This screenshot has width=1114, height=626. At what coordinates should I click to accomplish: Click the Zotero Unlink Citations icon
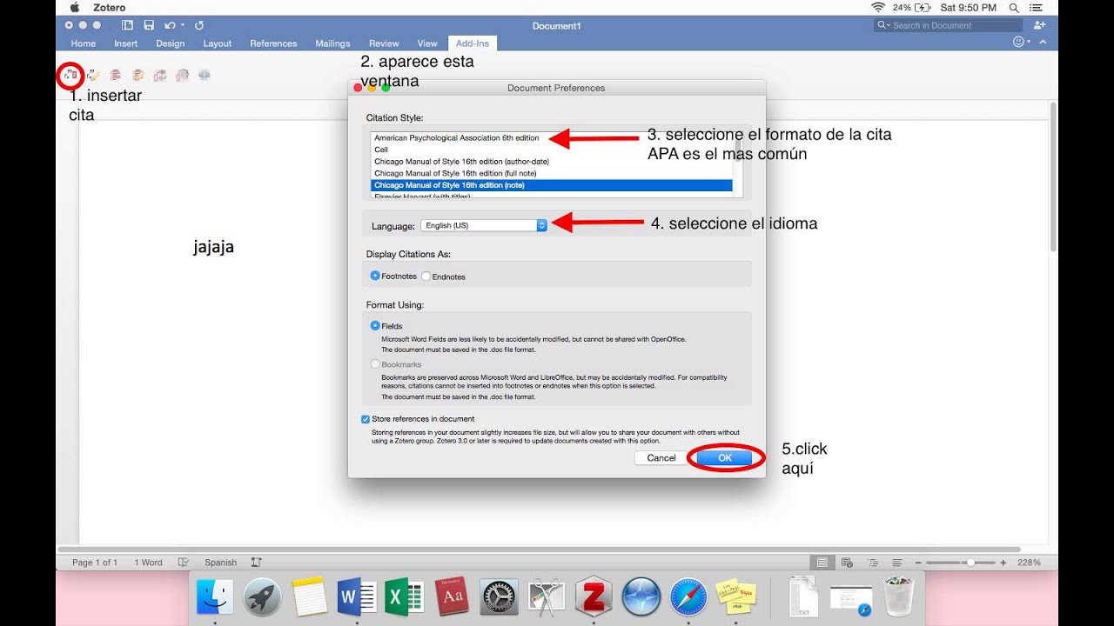[205, 76]
